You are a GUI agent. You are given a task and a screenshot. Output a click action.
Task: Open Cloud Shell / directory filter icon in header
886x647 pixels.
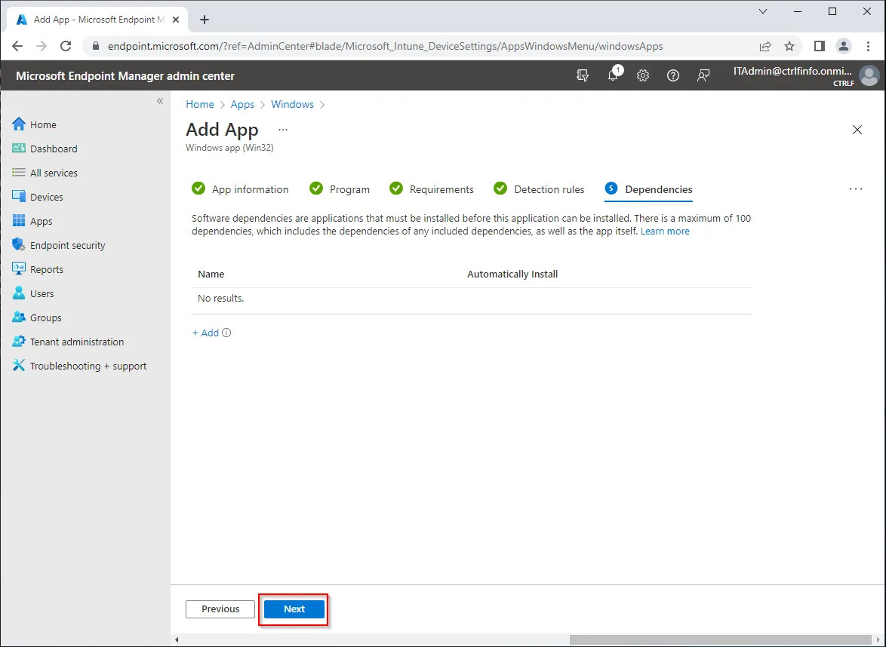click(583, 75)
